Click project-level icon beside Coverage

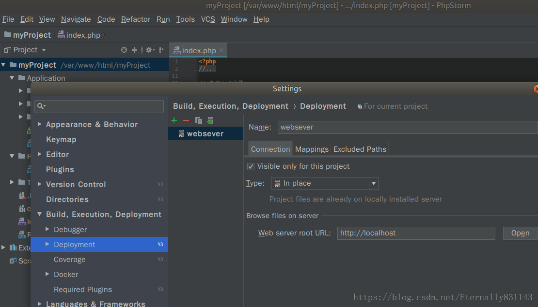(x=160, y=259)
